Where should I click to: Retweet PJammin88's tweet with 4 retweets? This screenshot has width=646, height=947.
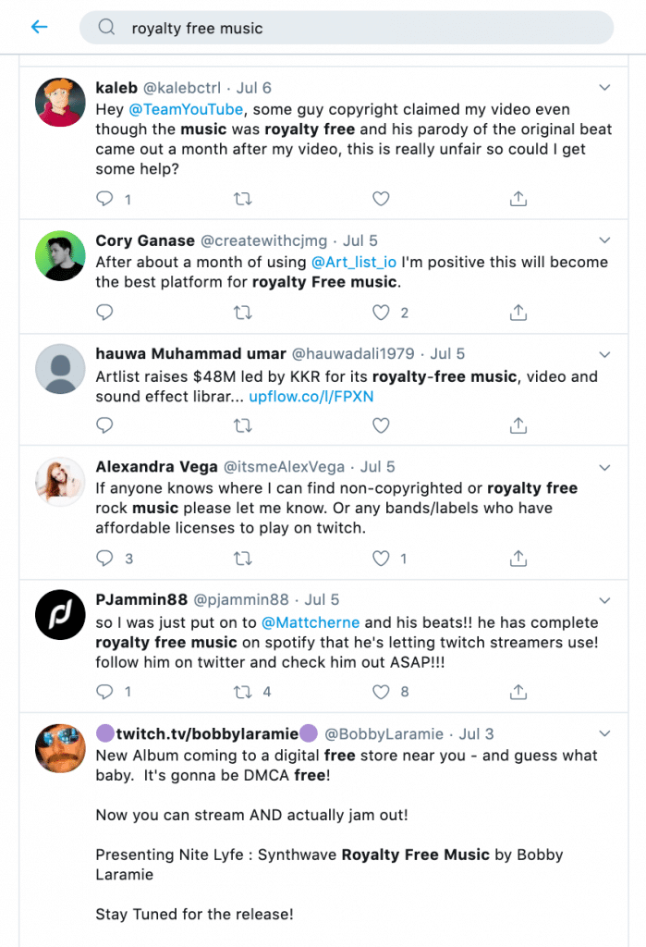(x=243, y=692)
